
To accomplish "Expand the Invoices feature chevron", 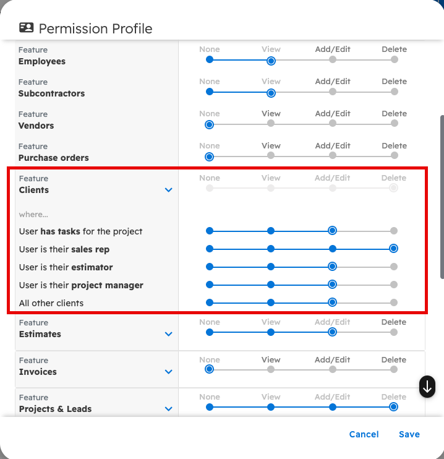I will 169,372.
